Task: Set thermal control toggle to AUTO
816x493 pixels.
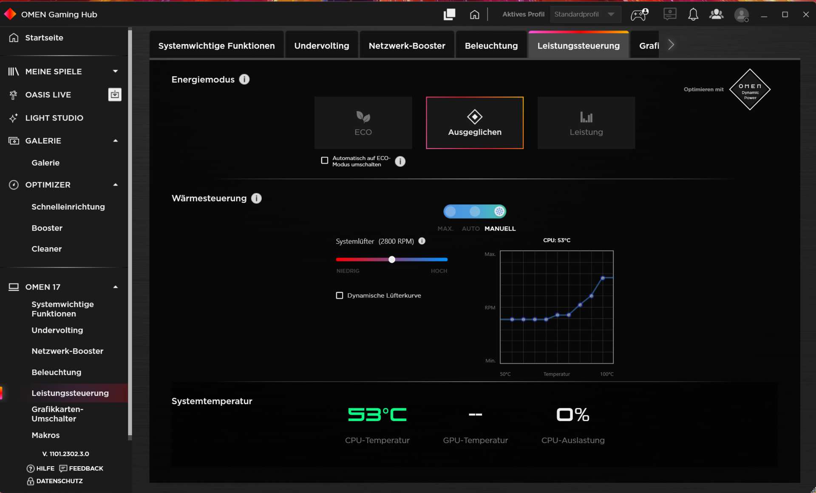Action: 475,211
